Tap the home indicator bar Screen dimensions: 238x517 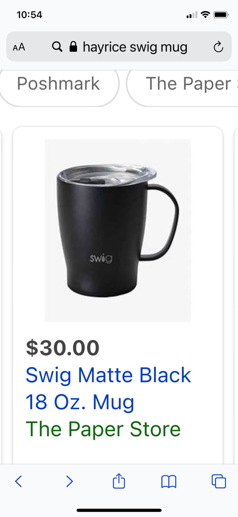(119, 510)
